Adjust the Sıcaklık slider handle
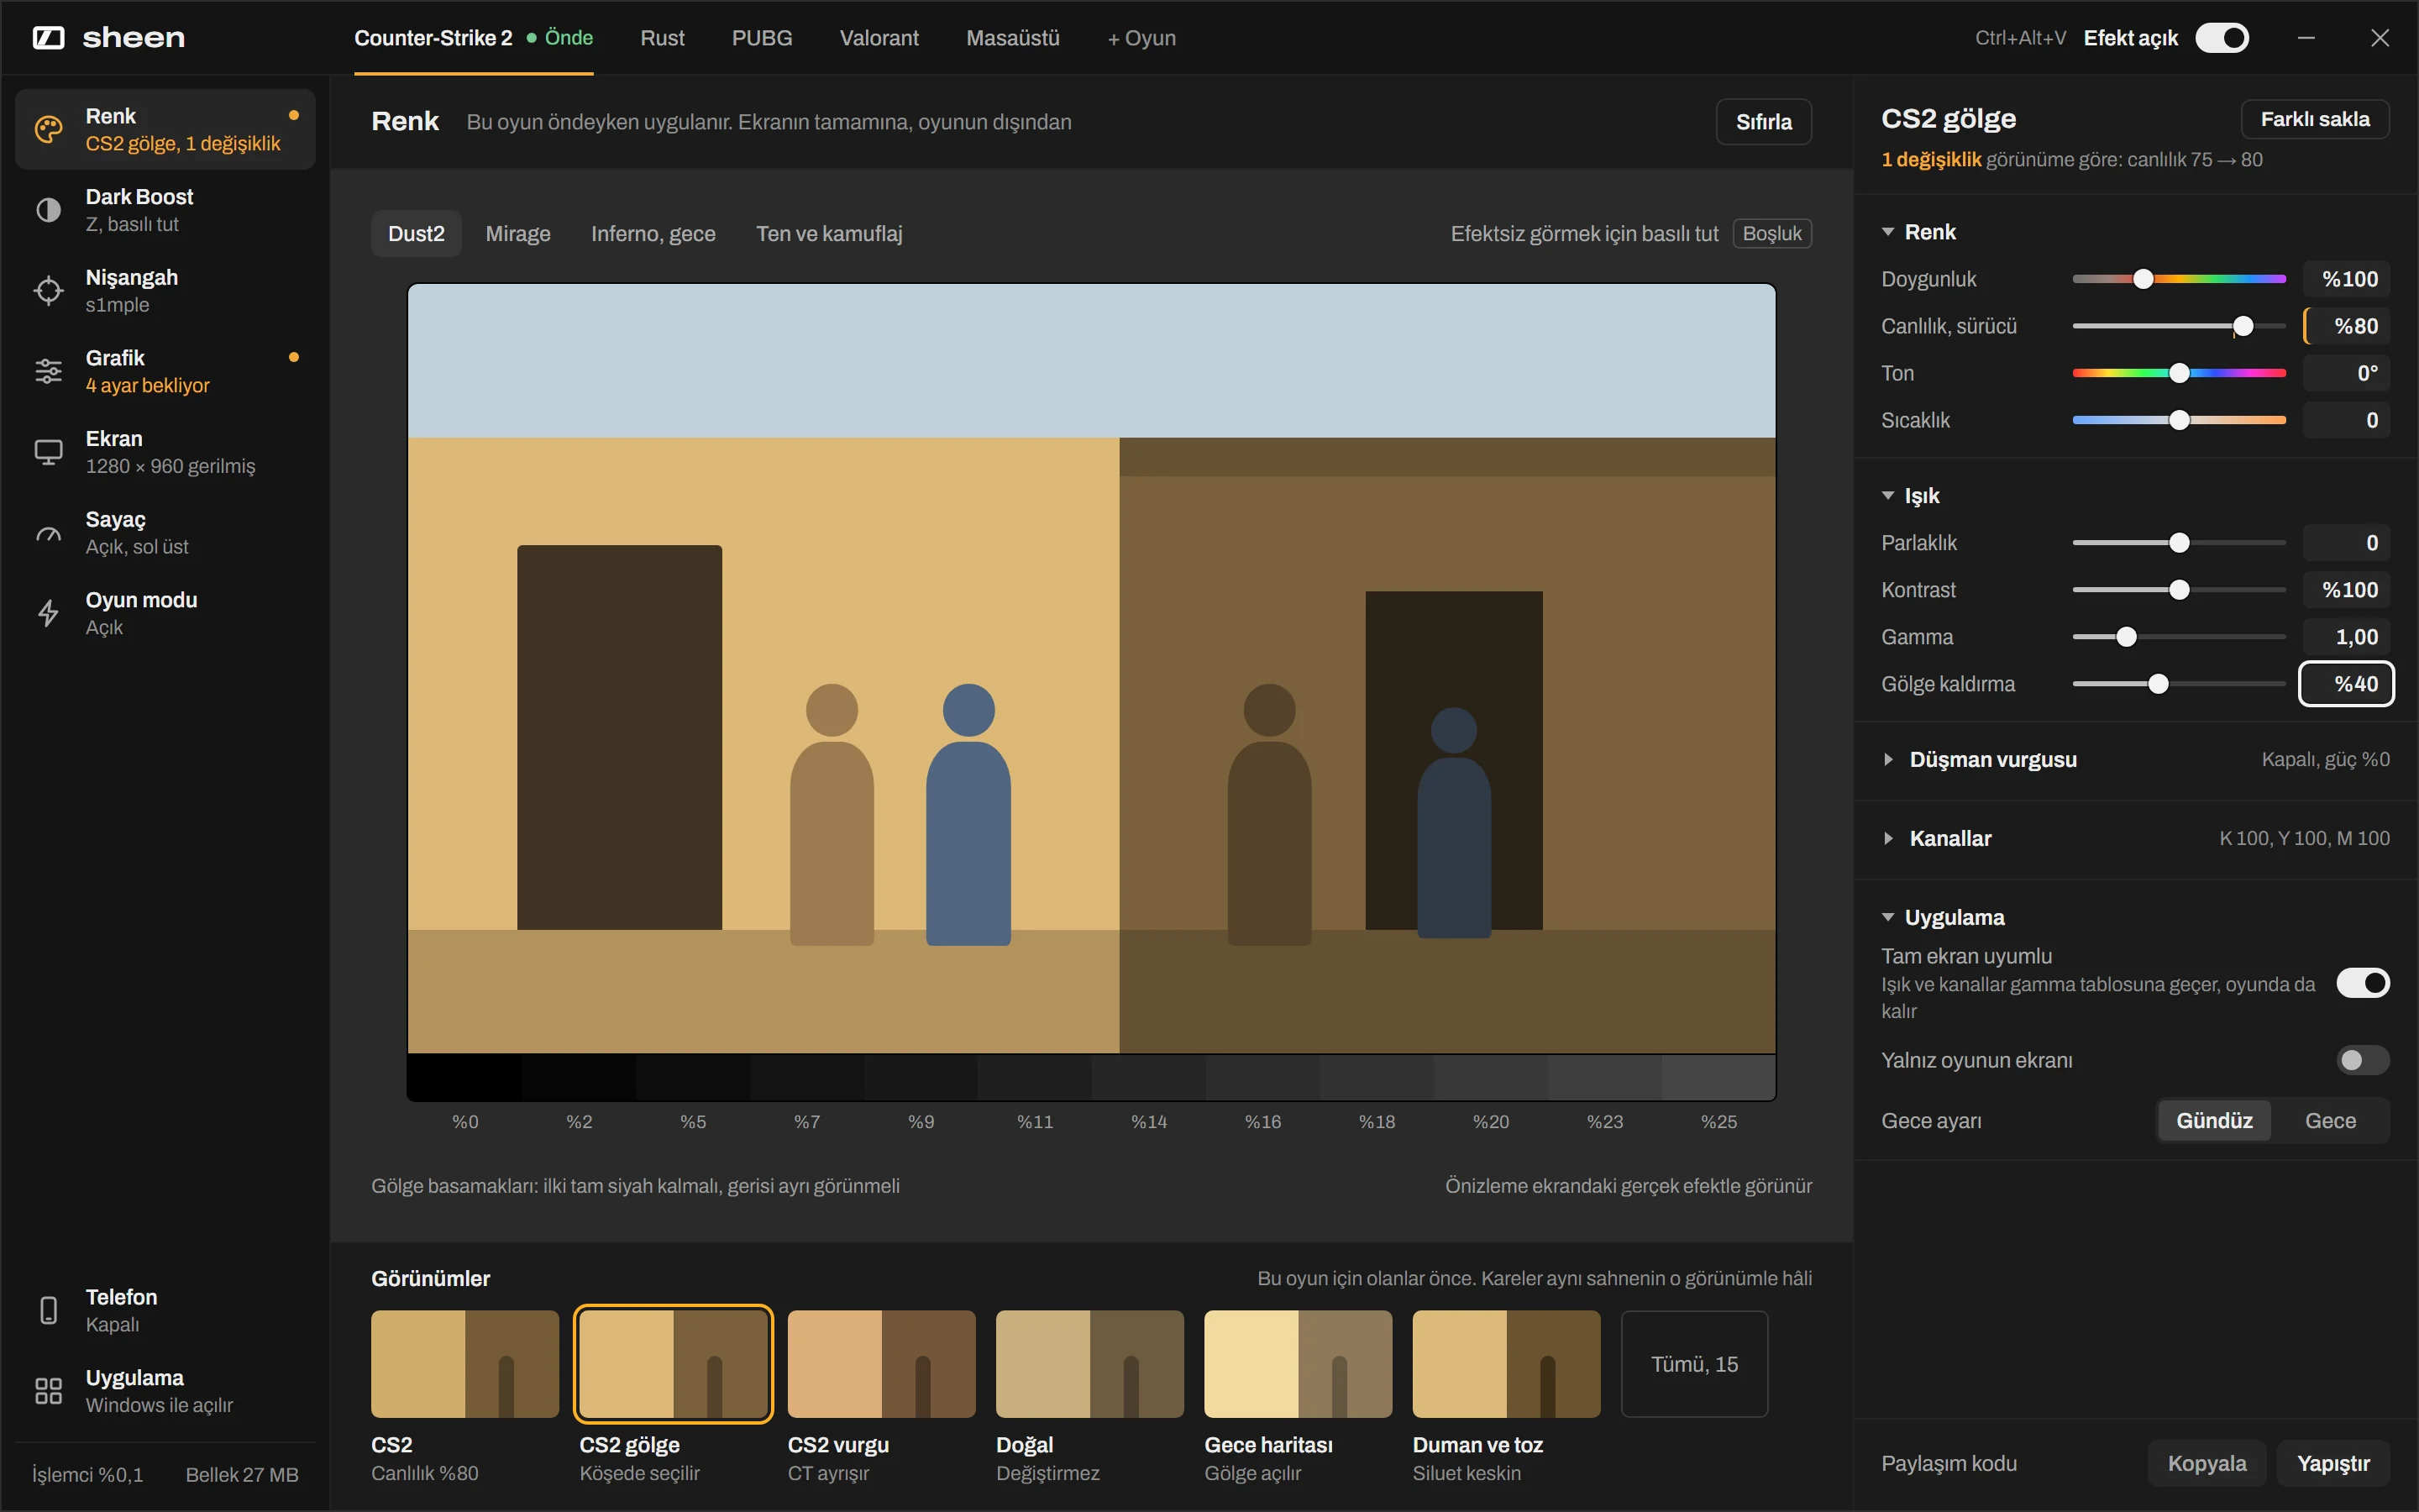 2180,420
